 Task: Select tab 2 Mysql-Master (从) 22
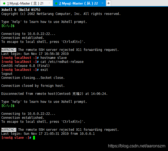coord(79,3)
